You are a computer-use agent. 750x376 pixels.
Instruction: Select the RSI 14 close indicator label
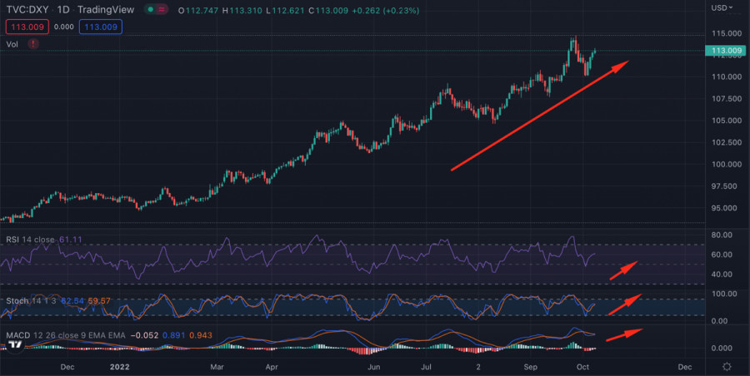tap(28, 240)
